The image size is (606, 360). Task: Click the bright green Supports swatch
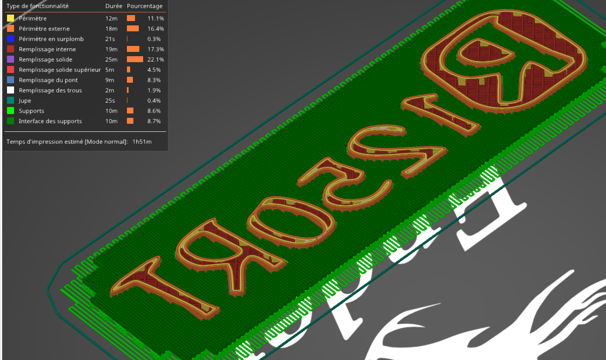[10, 111]
